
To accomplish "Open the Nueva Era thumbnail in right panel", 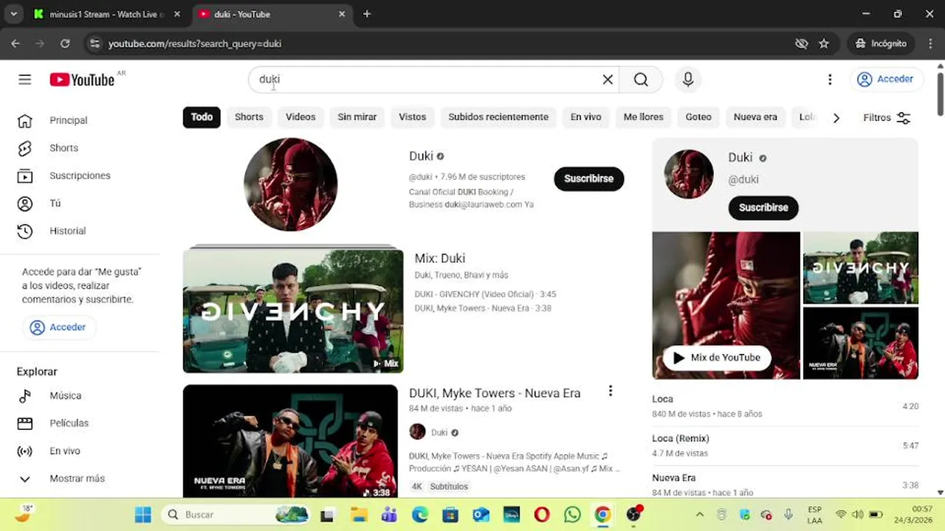I will [861, 343].
